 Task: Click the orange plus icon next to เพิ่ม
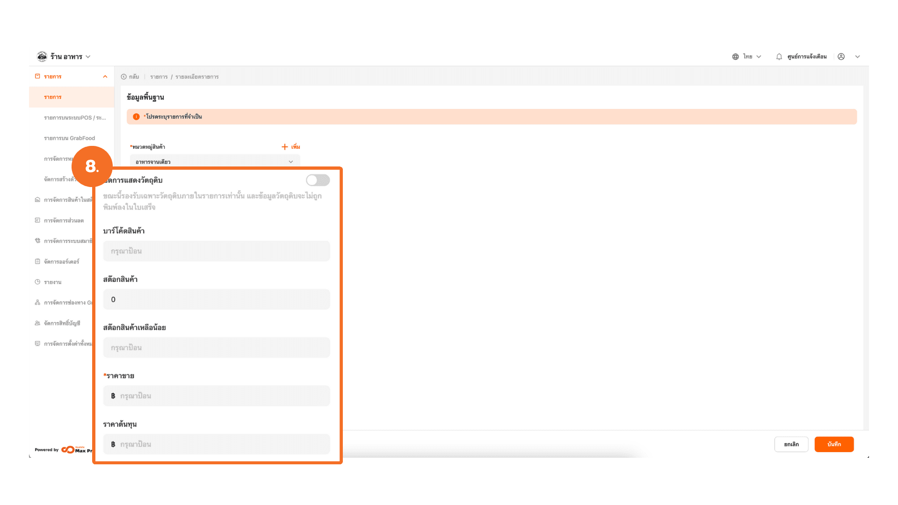click(x=284, y=147)
